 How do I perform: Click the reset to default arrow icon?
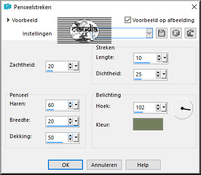190,33
